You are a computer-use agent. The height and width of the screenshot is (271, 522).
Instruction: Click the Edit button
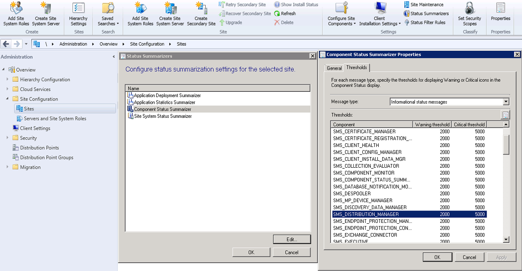click(x=292, y=240)
